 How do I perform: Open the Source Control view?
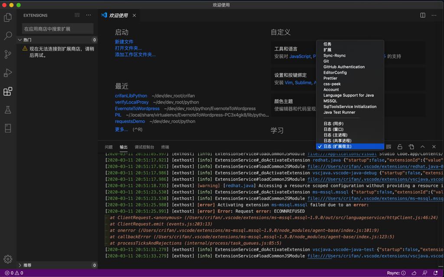(8, 54)
